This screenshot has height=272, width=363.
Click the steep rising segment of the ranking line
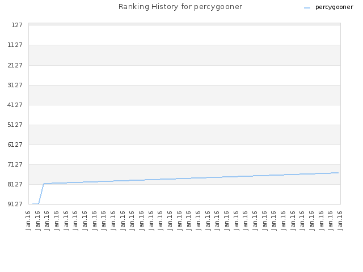point(41,194)
